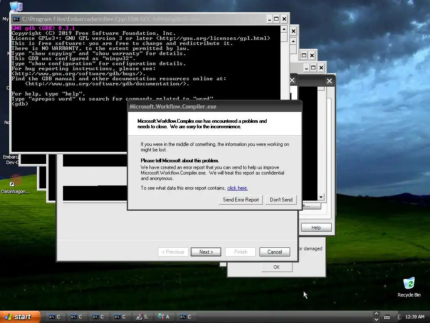
Task: Open the Recycle Bin desktop icon
Action: [409, 287]
